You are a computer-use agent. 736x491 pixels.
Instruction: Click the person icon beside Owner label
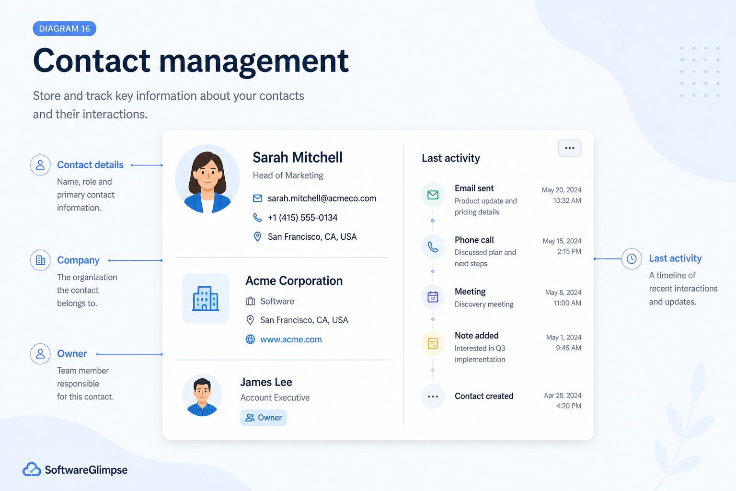click(40, 354)
